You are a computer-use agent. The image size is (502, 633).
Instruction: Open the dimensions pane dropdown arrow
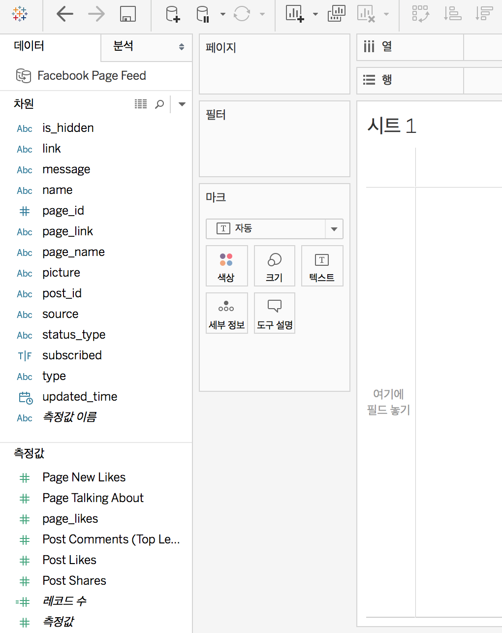point(182,104)
